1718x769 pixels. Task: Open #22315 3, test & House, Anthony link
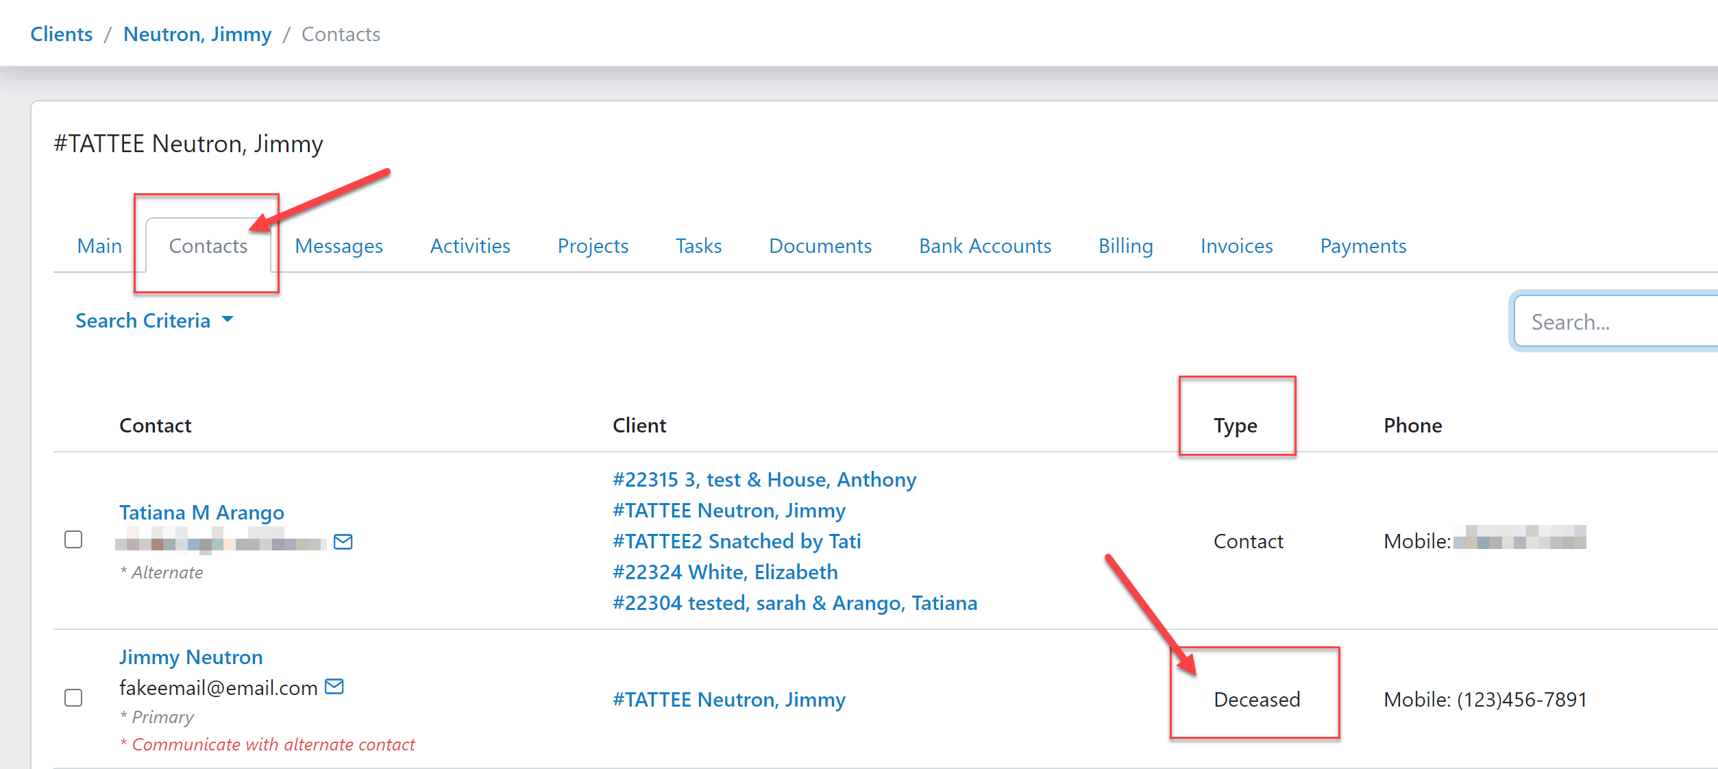(764, 480)
